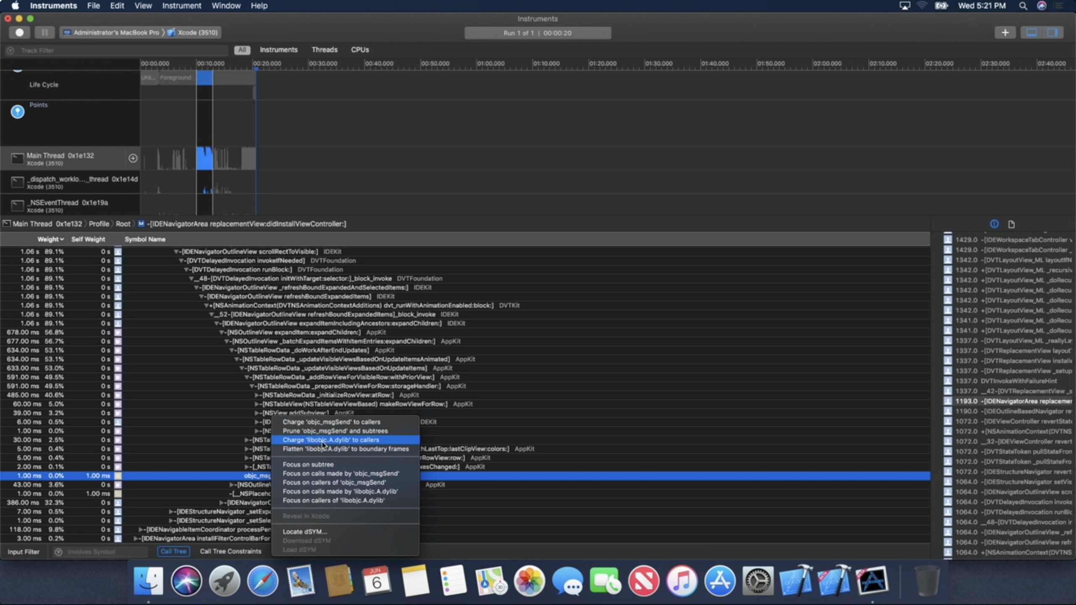Select Focus on subtree menu entry
Screen dimensions: 1076x605
coord(308,464)
